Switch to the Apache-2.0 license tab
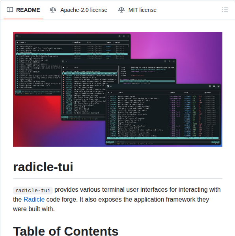 tap(78, 10)
